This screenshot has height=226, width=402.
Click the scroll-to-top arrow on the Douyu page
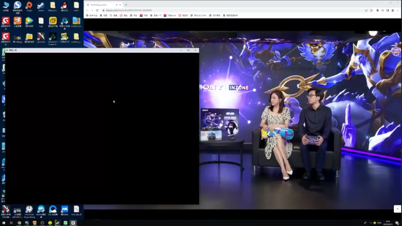click(x=397, y=209)
